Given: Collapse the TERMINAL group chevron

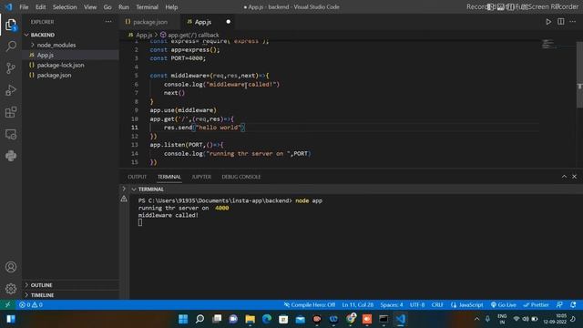Looking at the screenshot, I should click(134, 190).
